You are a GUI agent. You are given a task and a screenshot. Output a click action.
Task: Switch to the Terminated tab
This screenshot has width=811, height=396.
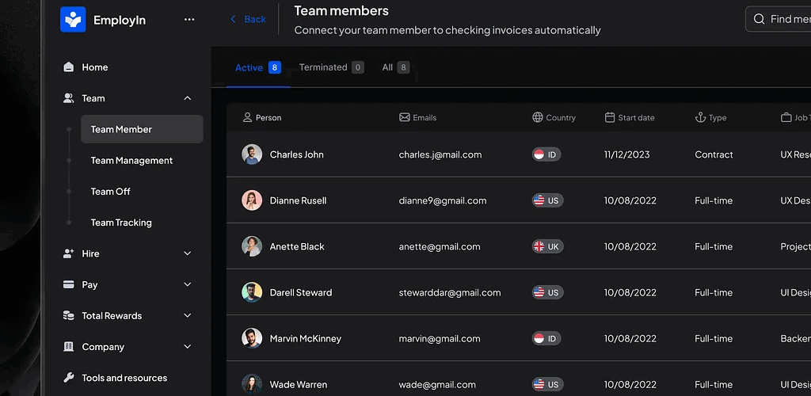point(330,67)
